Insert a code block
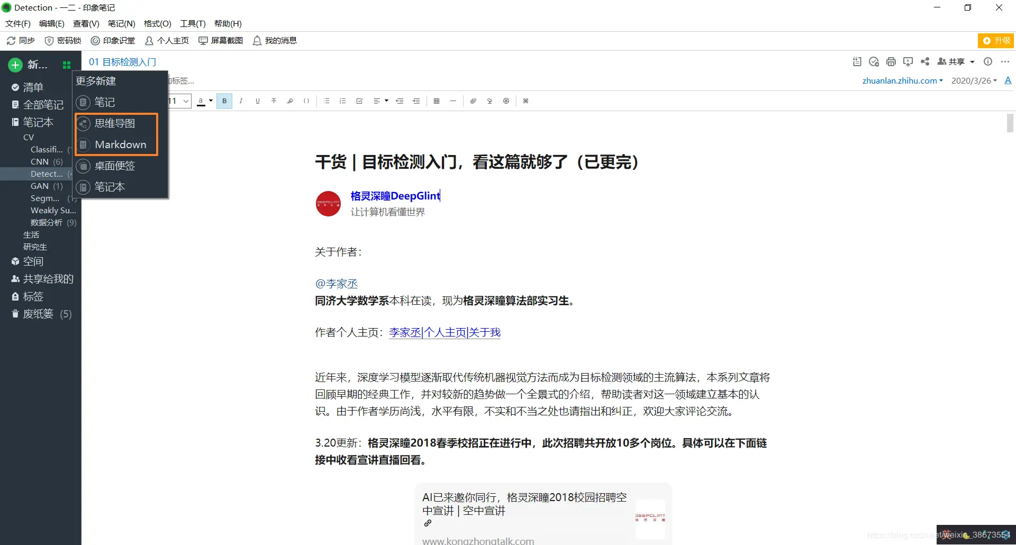This screenshot has width=1016, height=545. pos(306,101)
